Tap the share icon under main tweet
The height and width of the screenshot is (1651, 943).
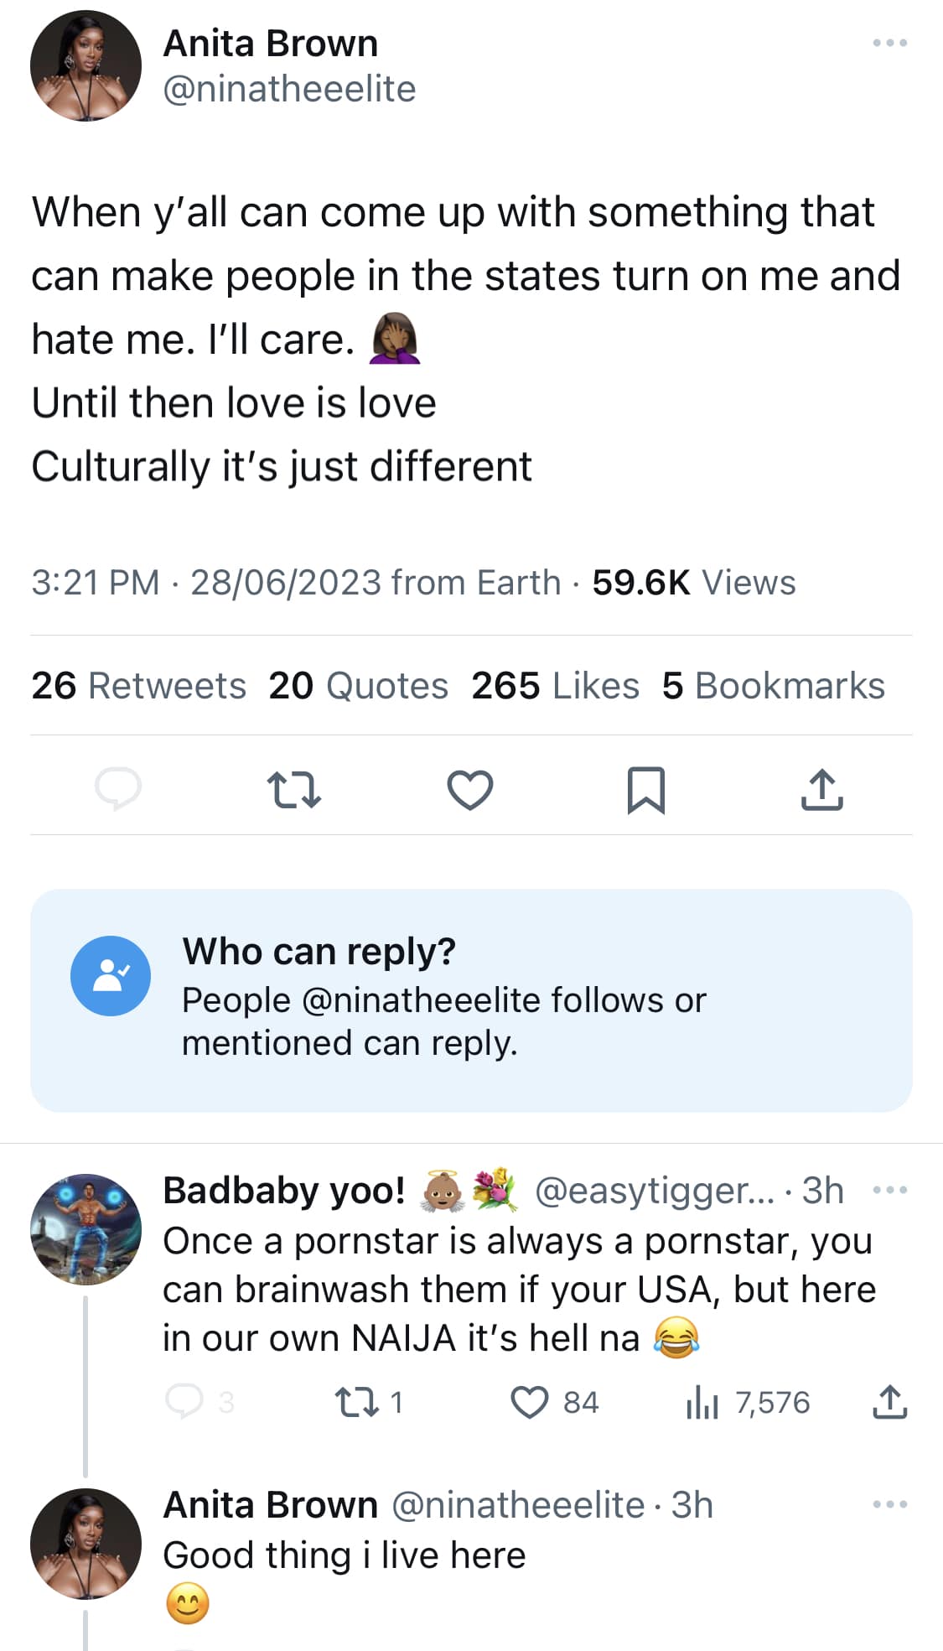pos(821,790)
